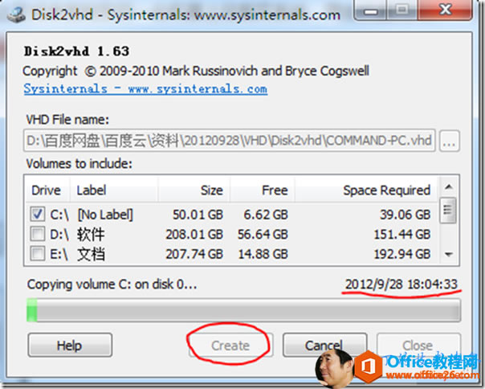Select the 文档 volume label
This screenshot has width=485, height=389.
click(x=91, y=254)
